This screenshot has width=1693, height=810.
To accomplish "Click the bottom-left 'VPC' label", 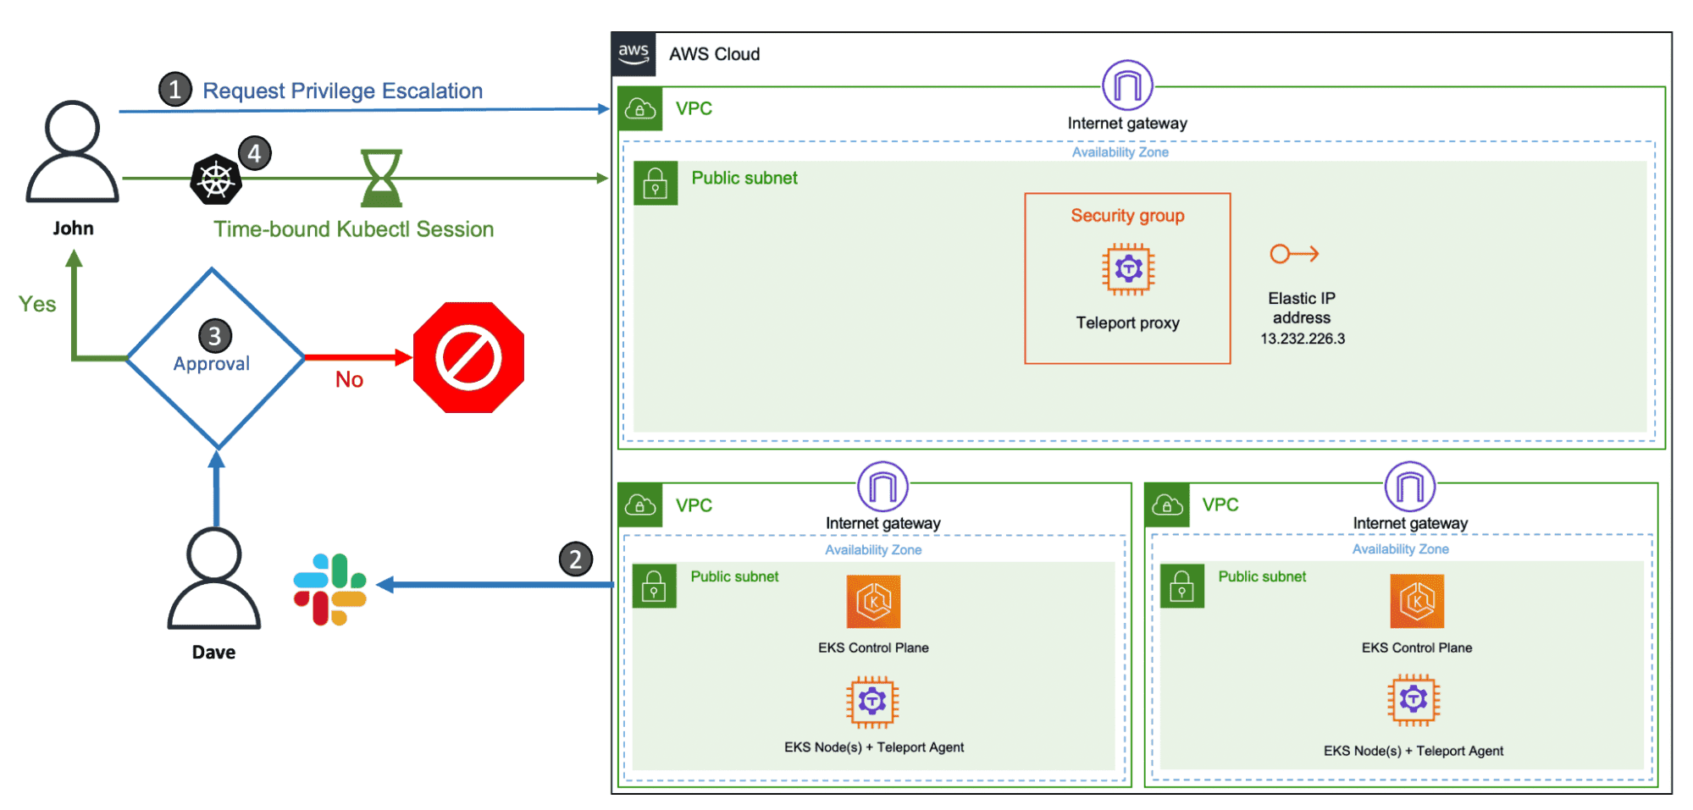I will click(694, 505).
